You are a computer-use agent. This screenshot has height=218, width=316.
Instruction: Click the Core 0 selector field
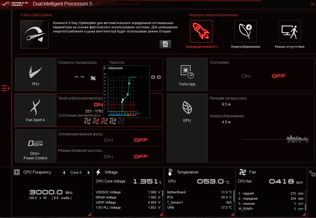tap(76, 173)
